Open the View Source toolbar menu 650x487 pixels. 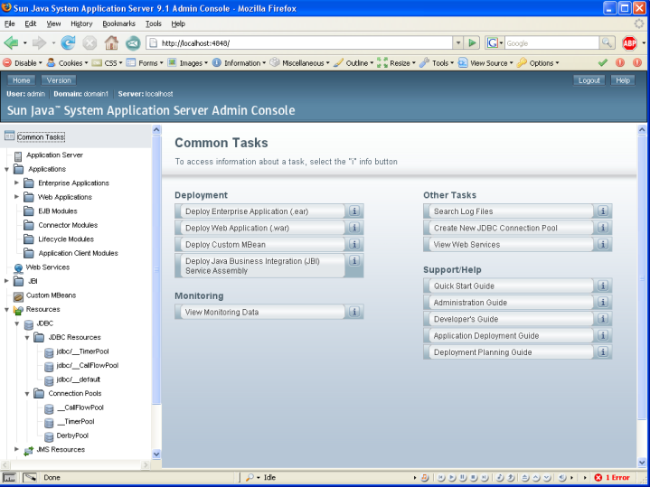point(485,63)
